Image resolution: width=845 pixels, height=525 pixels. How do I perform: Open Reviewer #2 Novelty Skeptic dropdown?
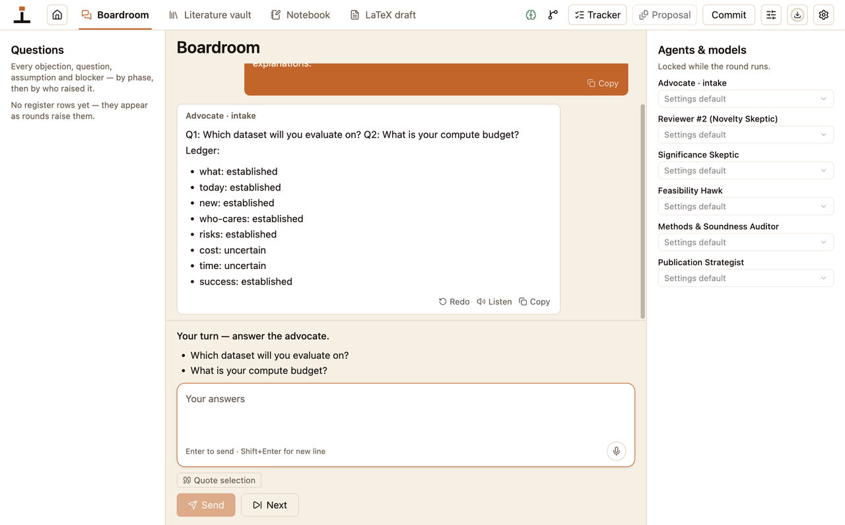pos(746,135)
